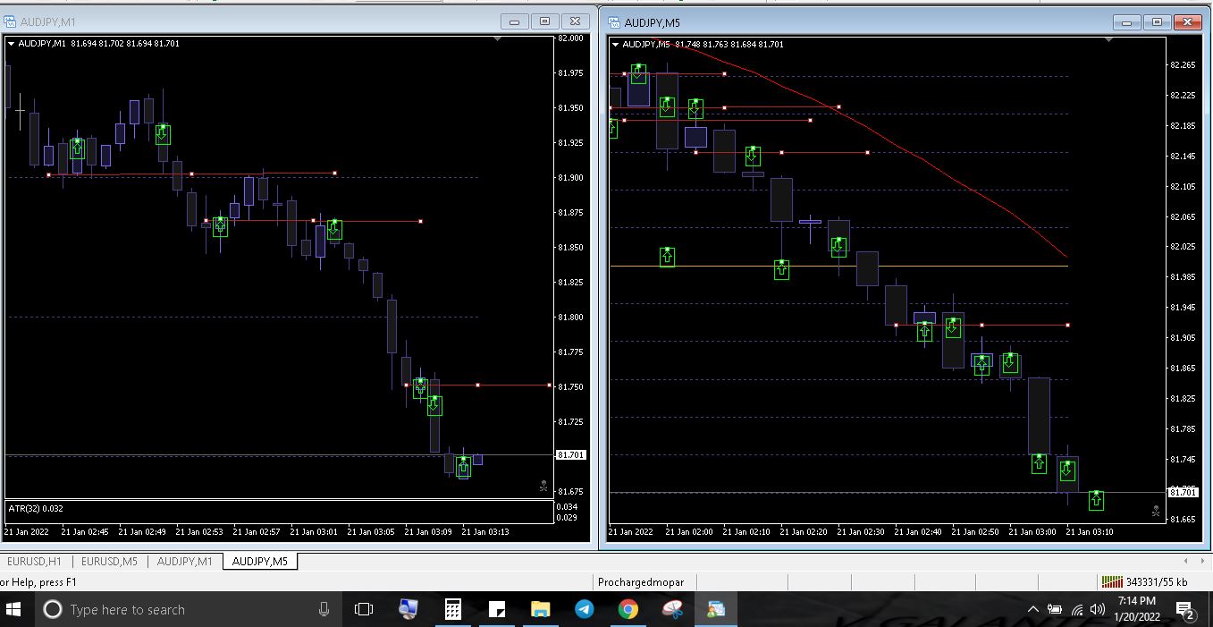This screenshot has width=1213, height=627.
Task: Maximize the AUDJPY,M1 chart window
Action: tap(543, 21)
